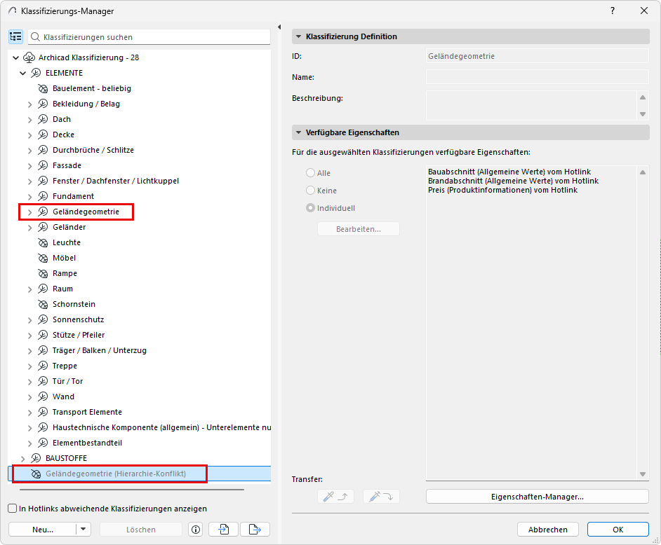Expand the Geländegeometrie node under ELEMENTE
Image resolution: width=661 pixels, height=545 pixels.
pyautogui.click(x=30, y=212)
